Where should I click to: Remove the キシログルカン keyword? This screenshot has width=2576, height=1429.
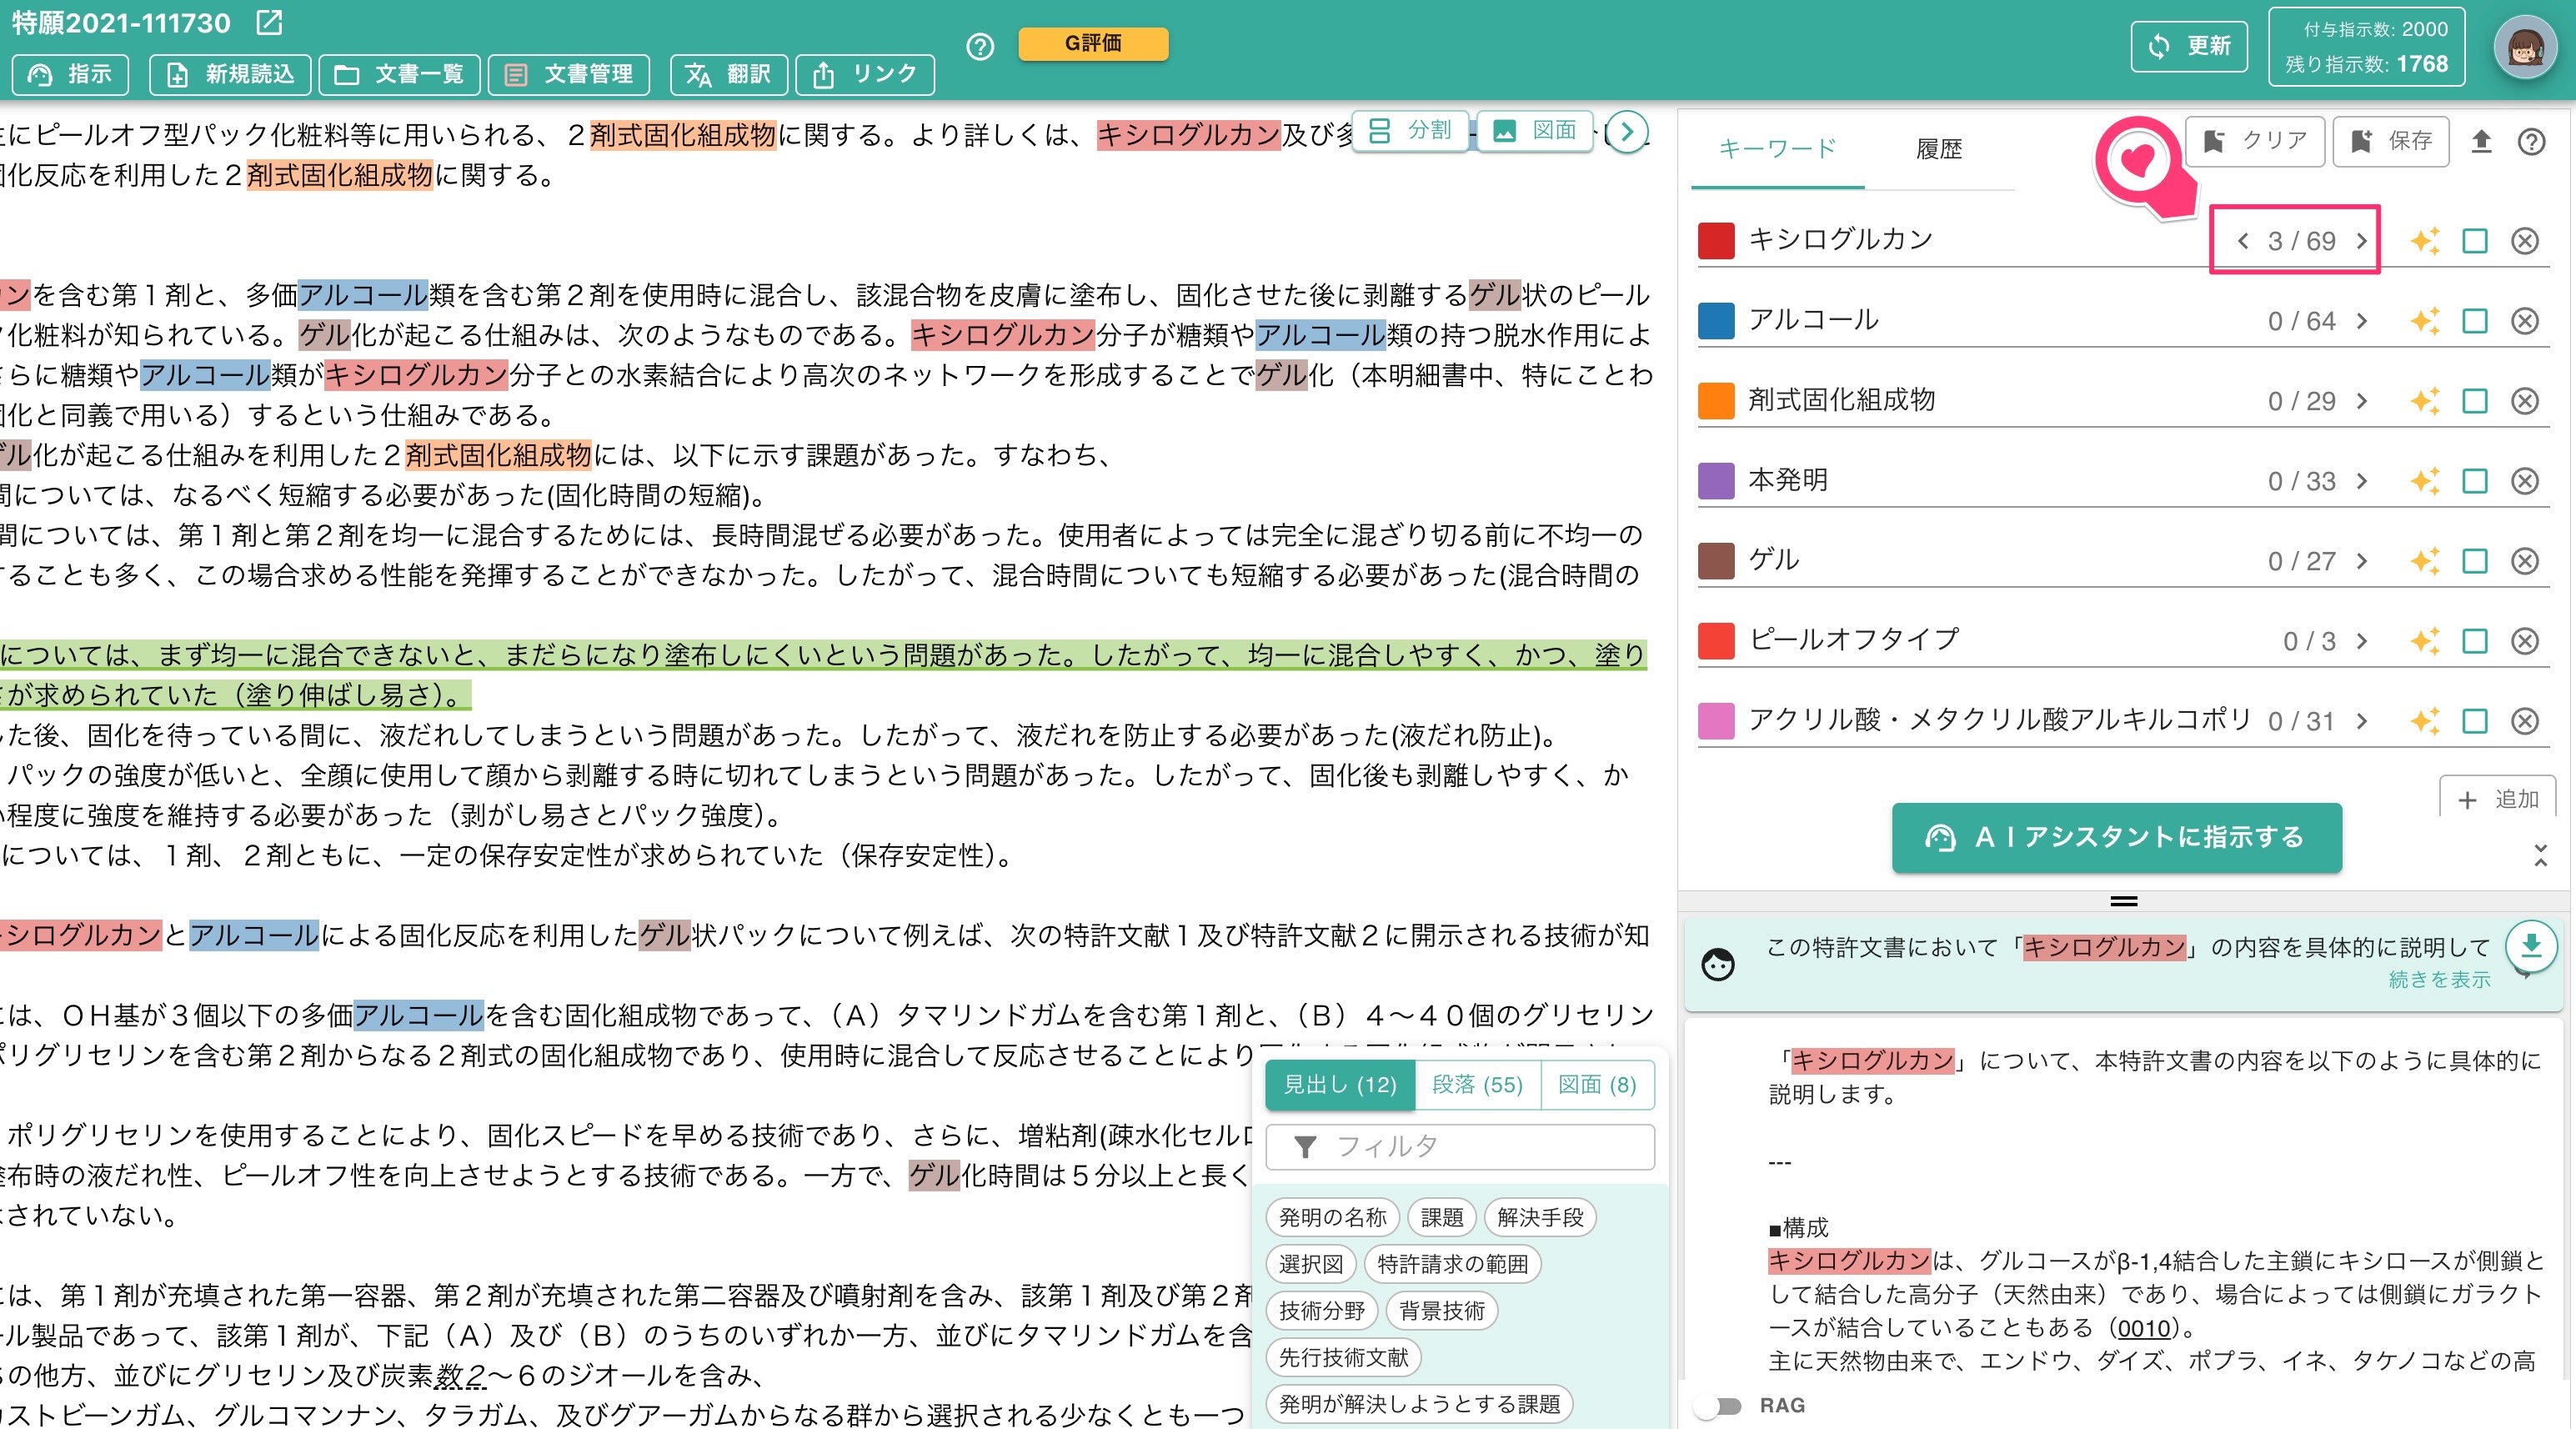(2525, 241)
